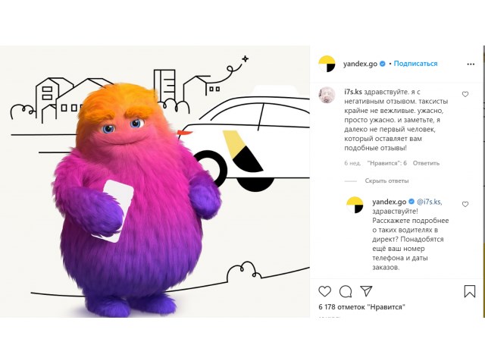485x364 pixels.
Task: Like i7s.ks comment with small heart
Action: click(x=465, y=94)
